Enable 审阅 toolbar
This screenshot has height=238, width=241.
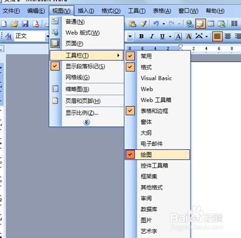click(x=158, y=198)
